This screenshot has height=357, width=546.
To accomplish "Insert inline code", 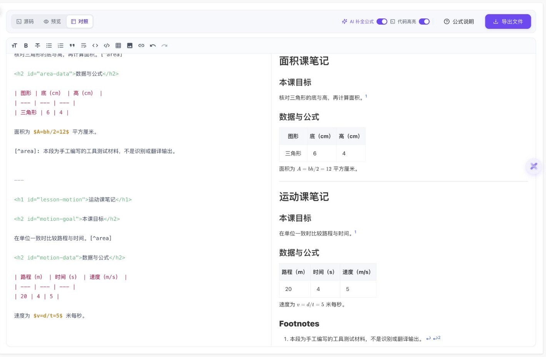I will click(x=95, y=45).
